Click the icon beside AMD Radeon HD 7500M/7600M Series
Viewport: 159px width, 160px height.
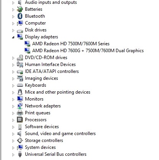(27, 44)
